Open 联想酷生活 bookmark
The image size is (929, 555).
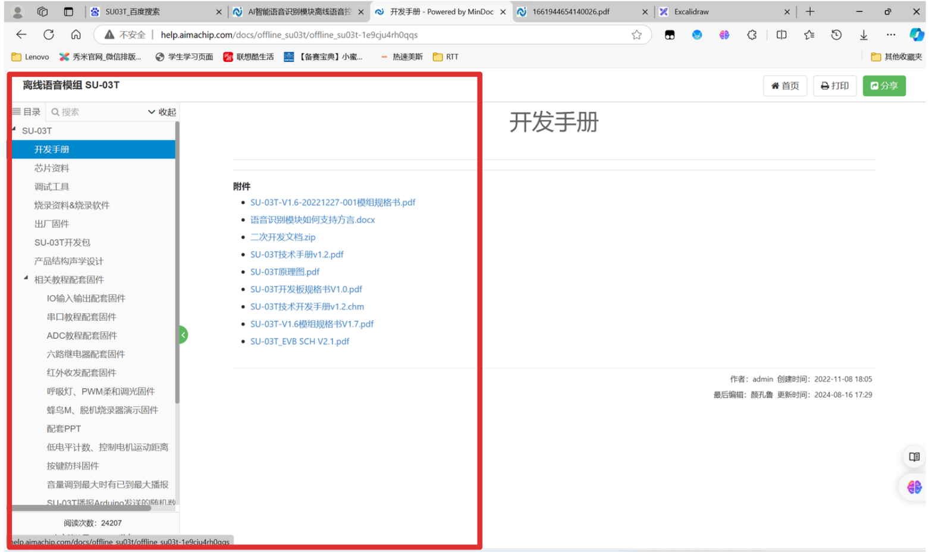(249, 57)
